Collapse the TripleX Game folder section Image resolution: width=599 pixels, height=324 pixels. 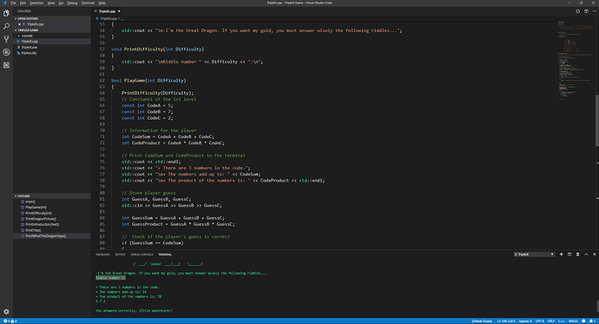tap(52, 30)
